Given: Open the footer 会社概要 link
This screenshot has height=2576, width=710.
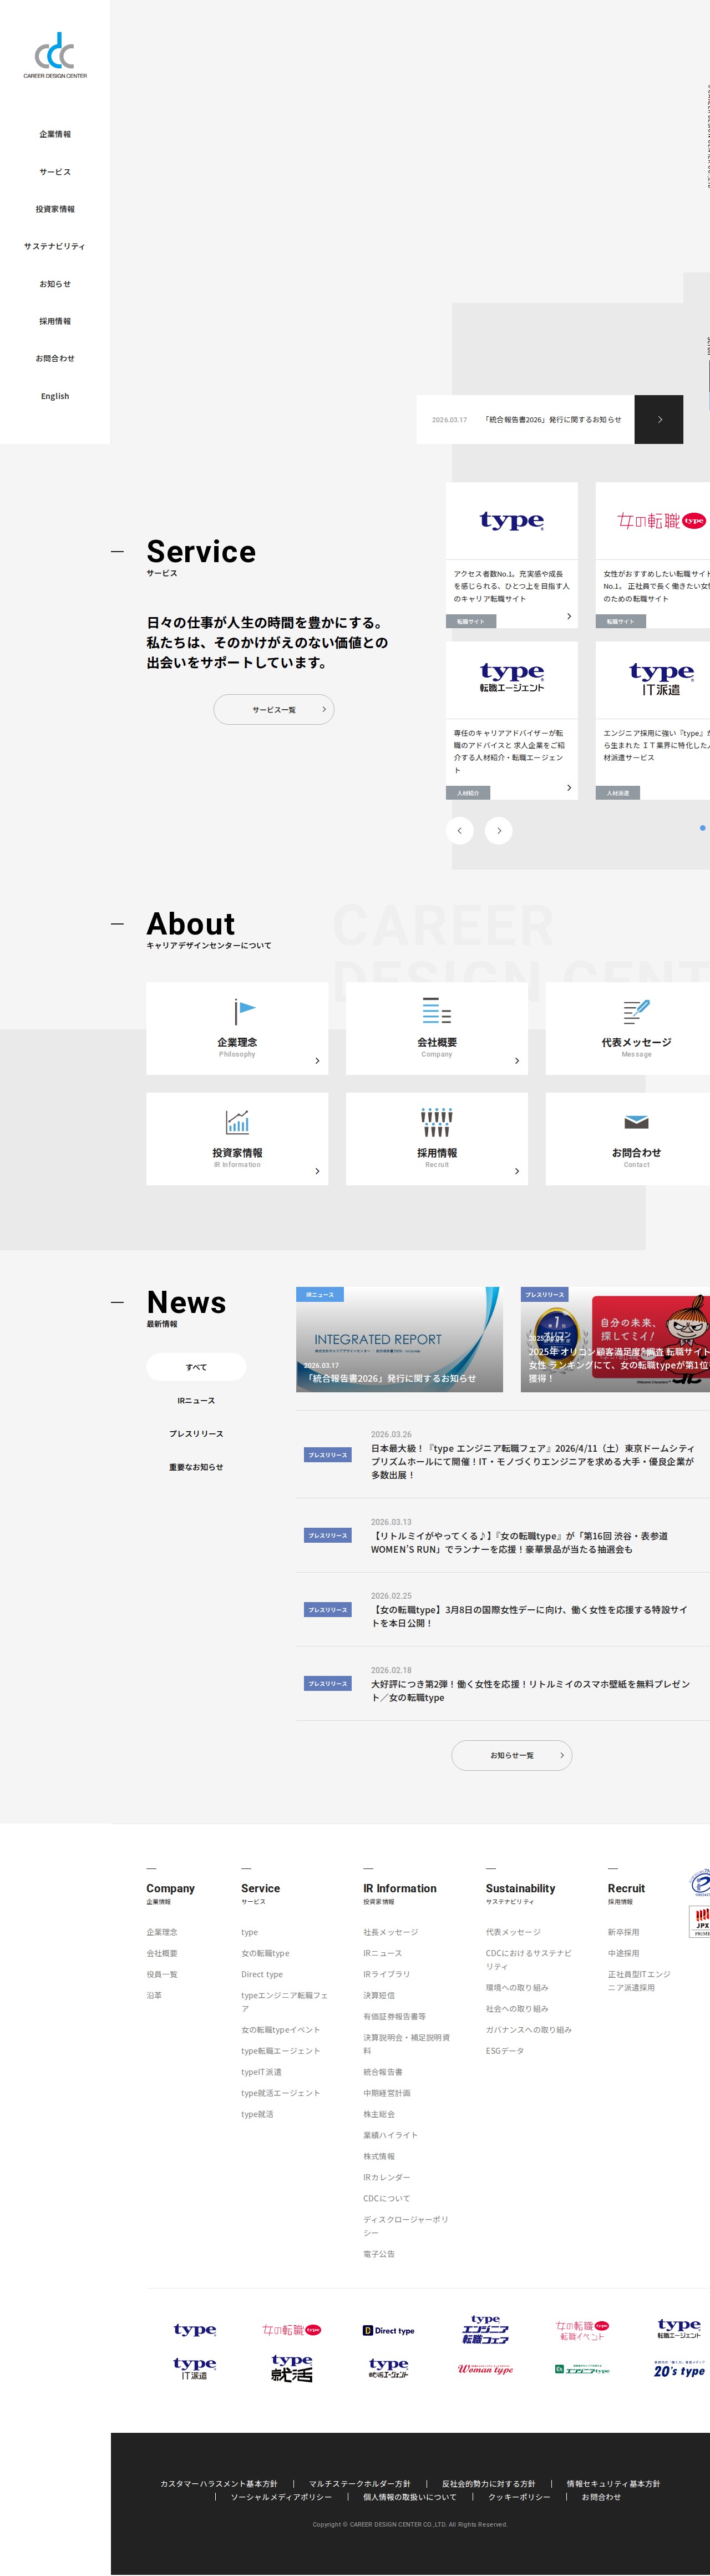Looking at the screenshot, I should pos(162,1953).
